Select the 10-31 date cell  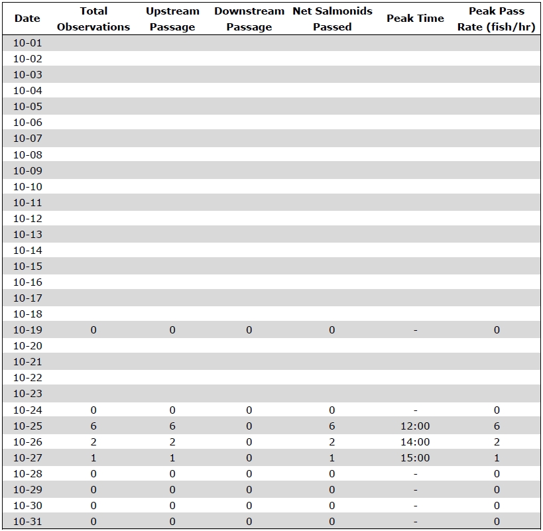[28, 522]
